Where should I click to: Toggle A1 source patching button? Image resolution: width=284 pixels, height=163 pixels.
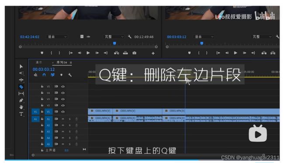pyautogui.click(x=35, y=119)
